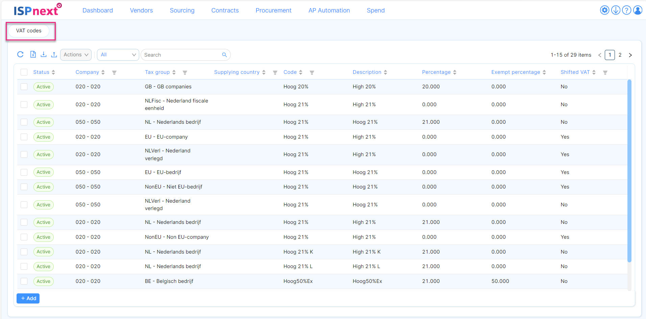The width and height of the screenshot is (646, 319).
Task: Click the ISPnext logo
Action: [x=38, y=10]
